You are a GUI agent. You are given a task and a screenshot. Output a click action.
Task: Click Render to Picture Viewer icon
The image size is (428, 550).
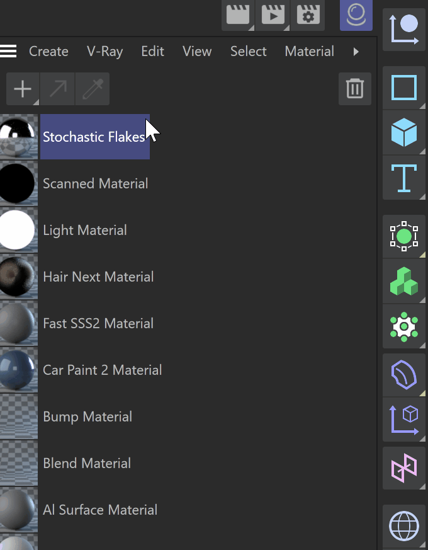pos(273,15)
